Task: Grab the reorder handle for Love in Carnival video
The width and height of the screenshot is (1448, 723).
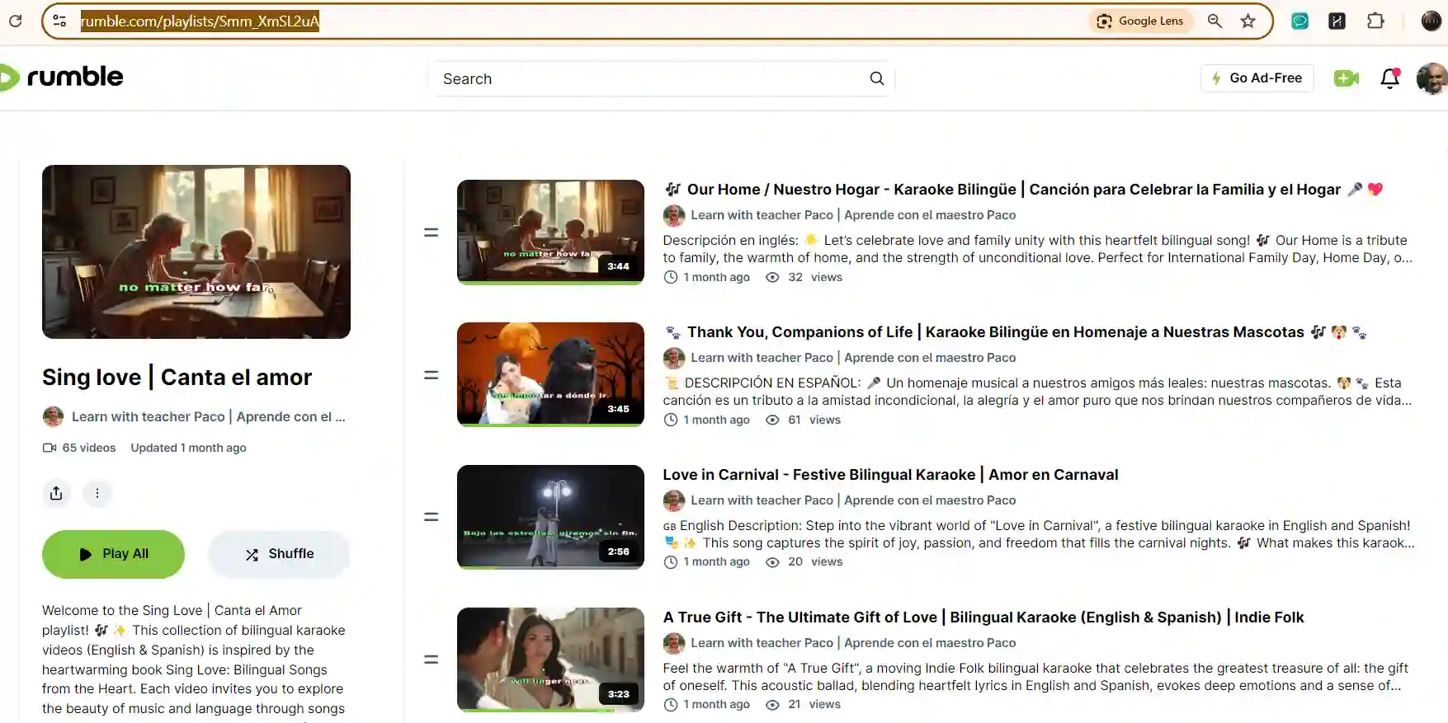Action: (431, 517)
